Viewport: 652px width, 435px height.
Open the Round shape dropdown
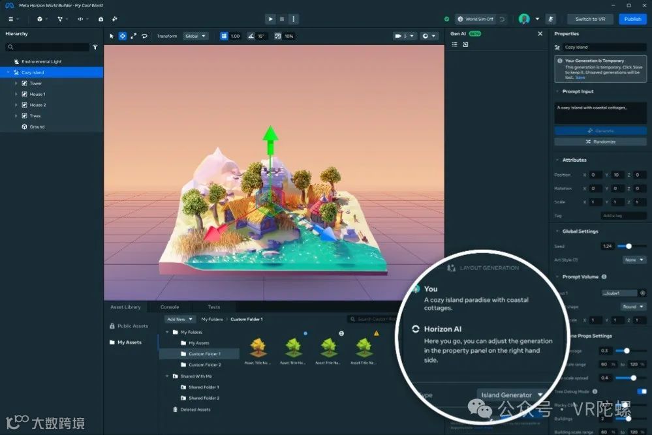(x=634, y=307)
